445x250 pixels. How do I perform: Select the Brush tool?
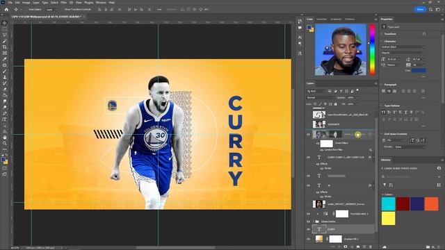pos(5,71)
